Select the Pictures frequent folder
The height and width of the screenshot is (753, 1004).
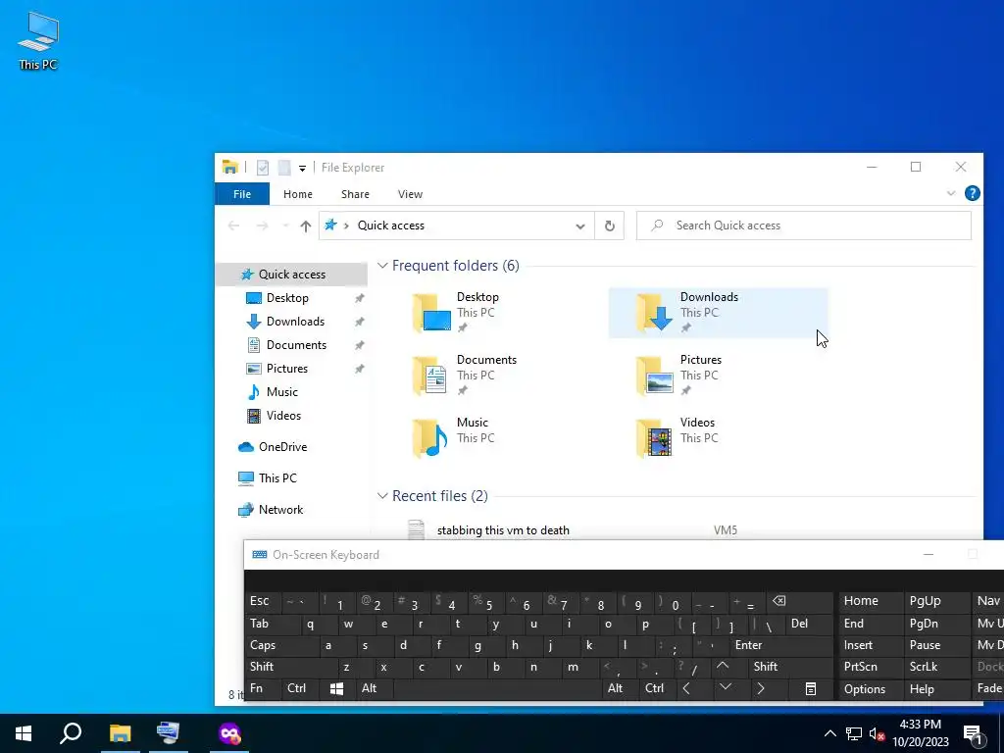[718, 376]
